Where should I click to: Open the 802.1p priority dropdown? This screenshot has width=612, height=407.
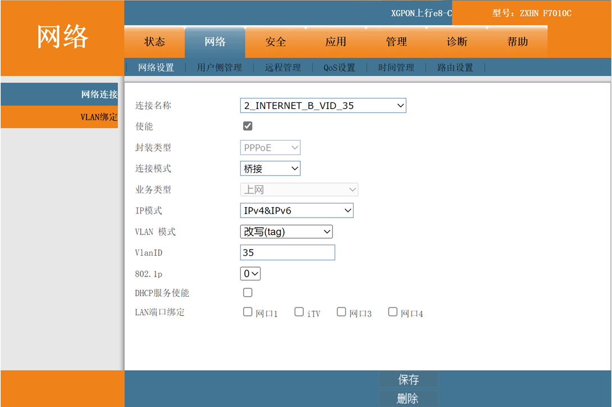(x=250, y=274)
